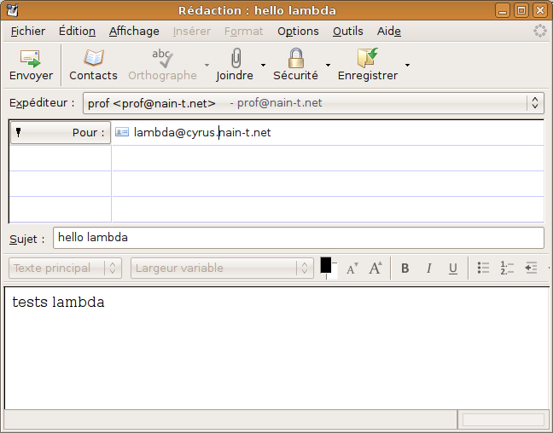Click the Sécurité padlock icon
Screen dimensions: 553x433
point(295,59)
